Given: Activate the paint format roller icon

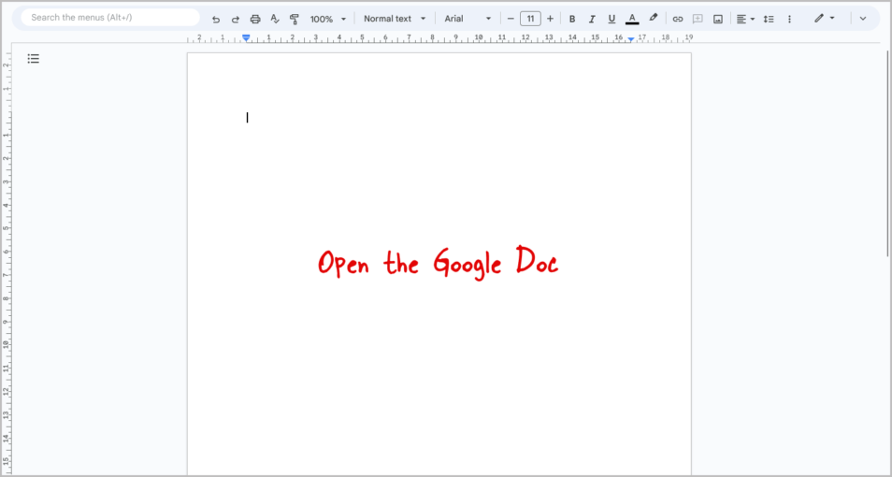Looking at the screenshot, I should point(295,19).
